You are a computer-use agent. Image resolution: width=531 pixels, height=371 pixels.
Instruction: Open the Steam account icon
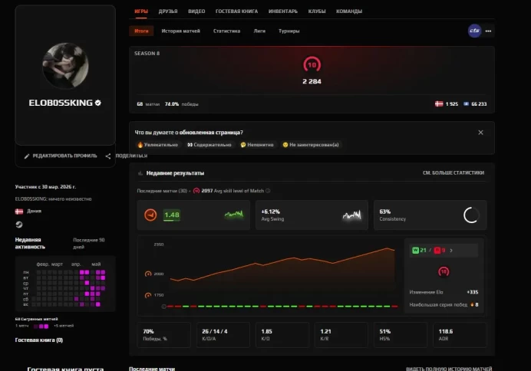click(x=19, y=225)
